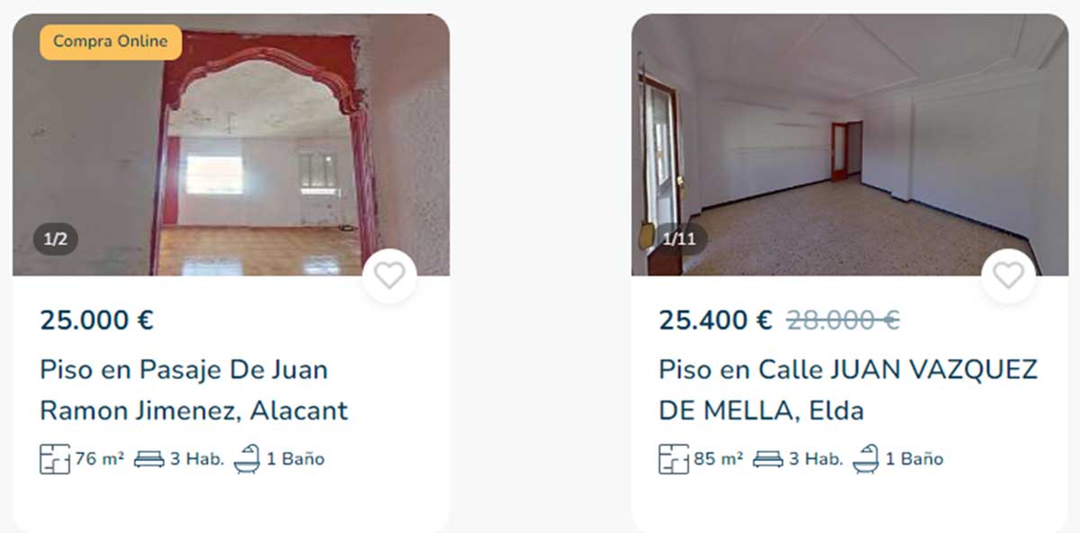Open the empty terrazzo room photo
This screenshot has width=1080, height=533.
tap(850, 144)
